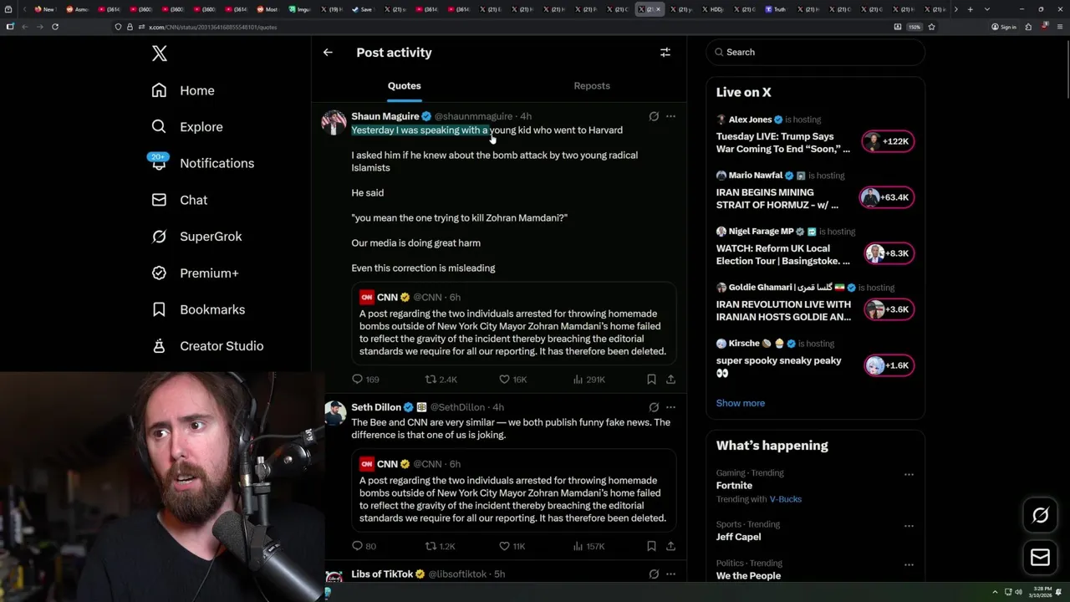This screenshot has height=602, width=1070.
Task: Click Grok icon on Libs of TikTok post
Action: pyautogui.click(x=654, y=574)
